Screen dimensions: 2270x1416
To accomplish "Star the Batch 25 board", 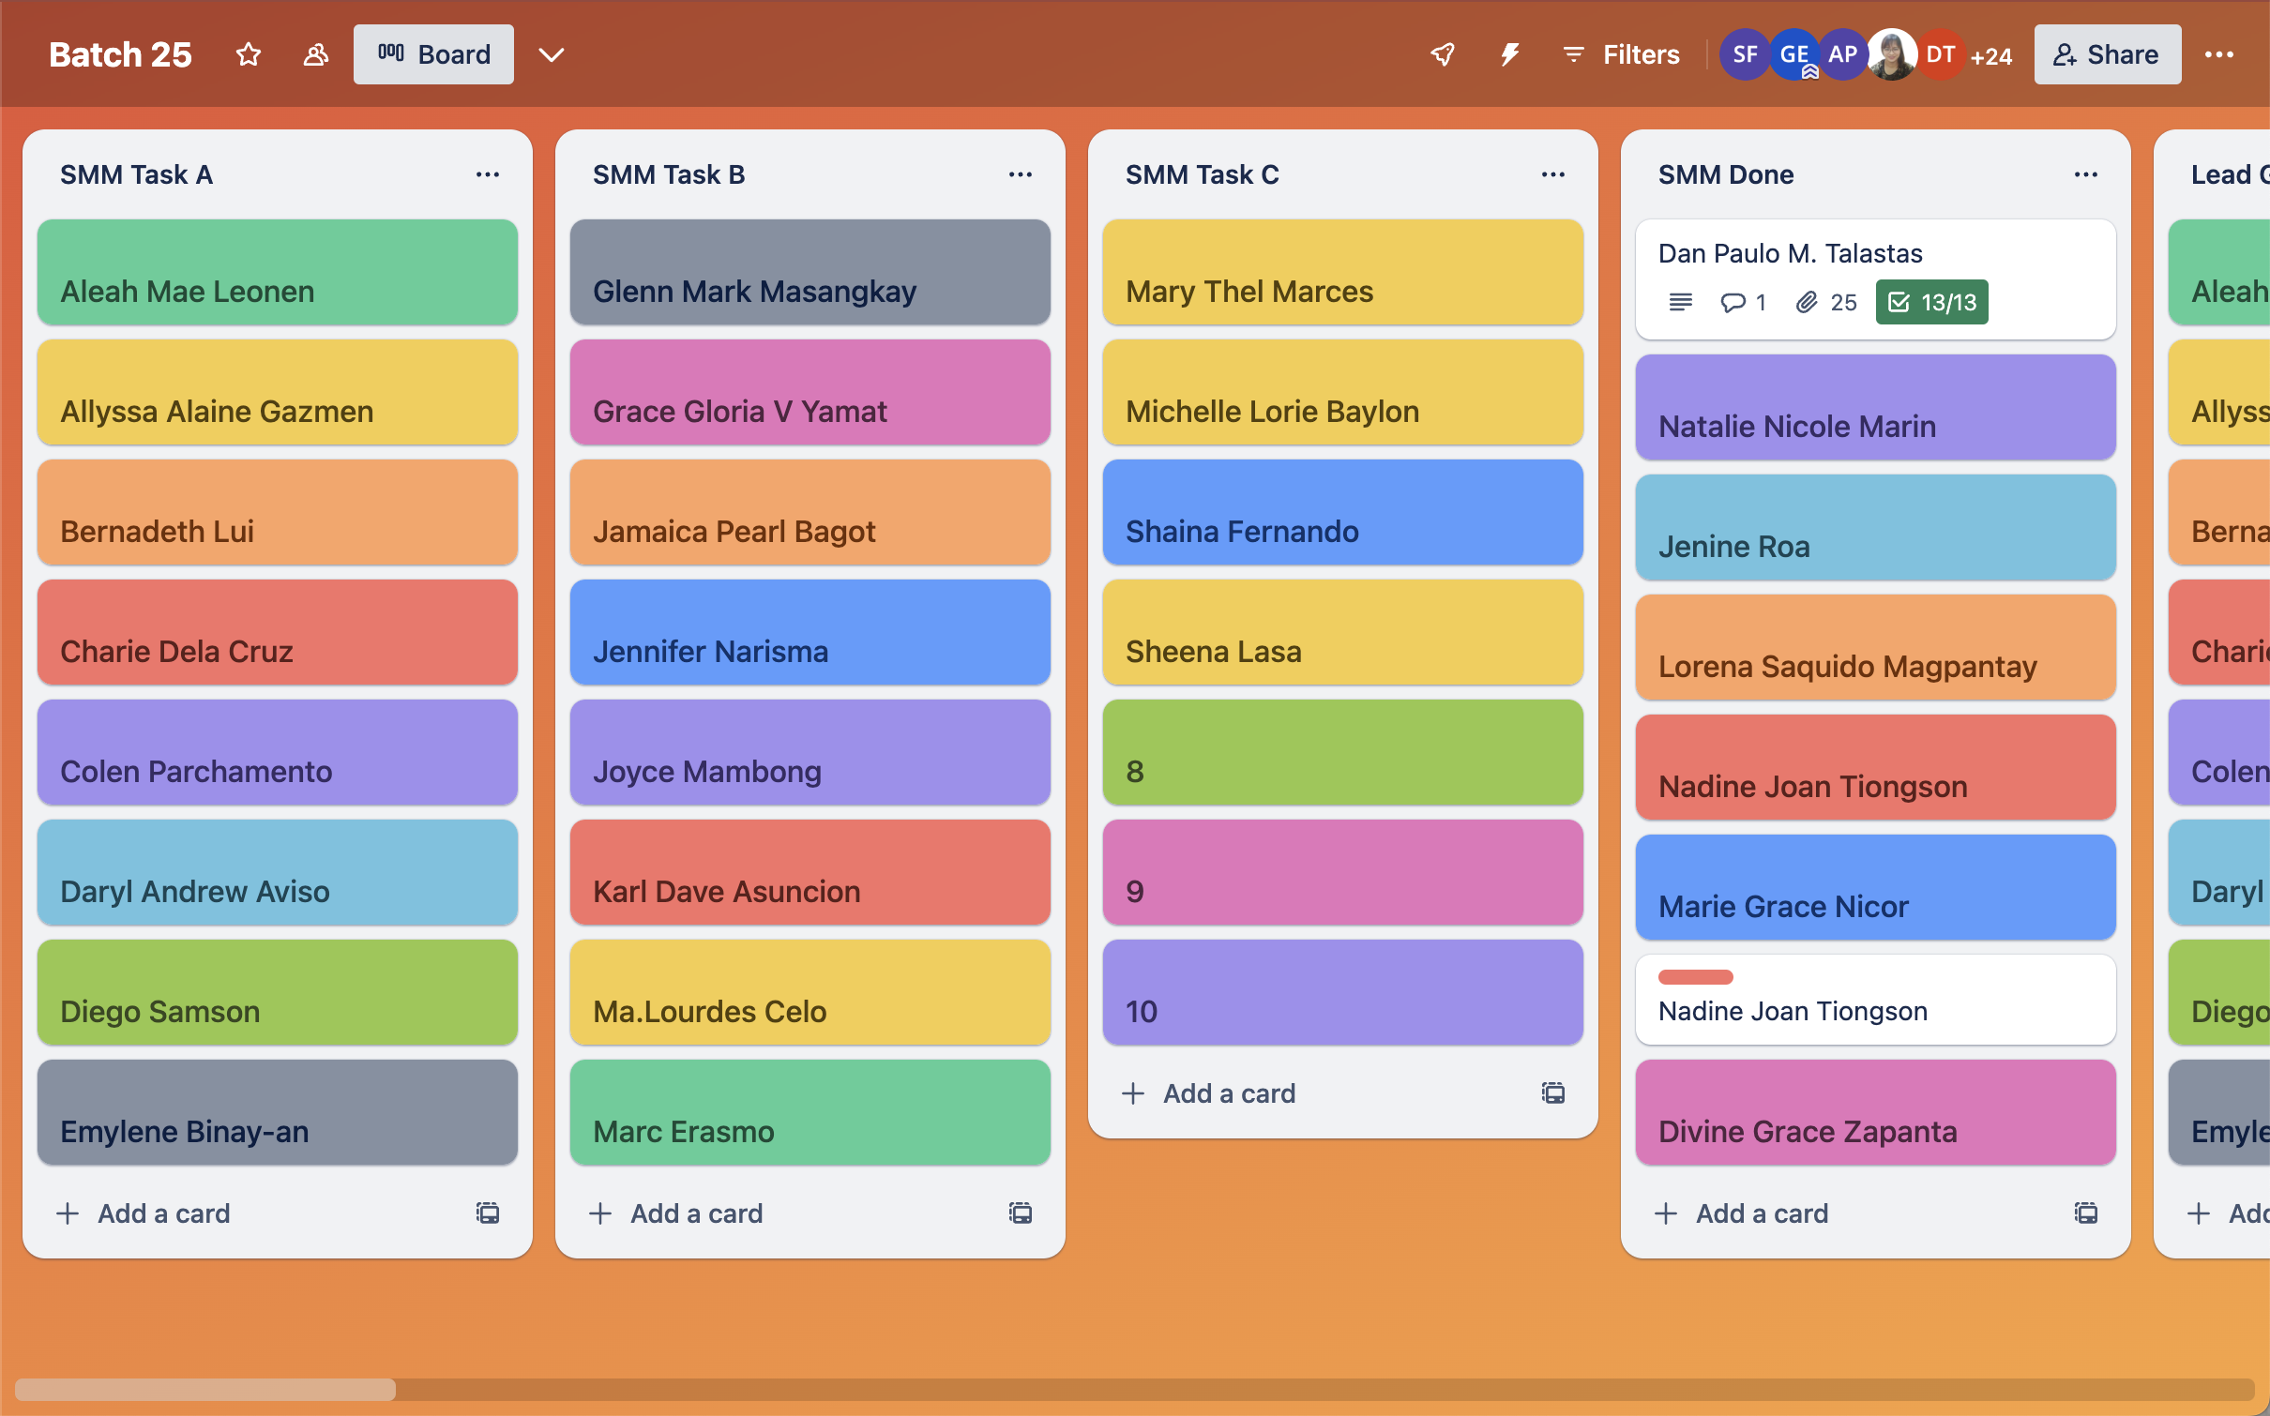I will pos(249,54).
